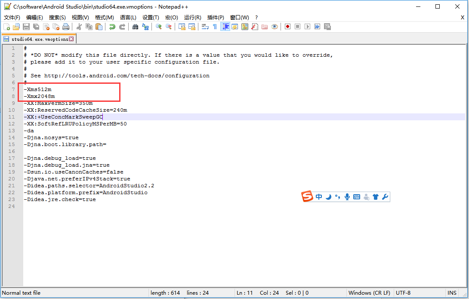Open the ? help menu
The image size is (469, 299).
[256, 18]
